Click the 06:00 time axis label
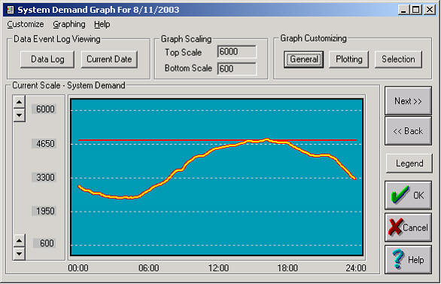The image size is (441, 284). tap(148, 267)
